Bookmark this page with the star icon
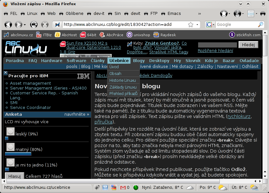This screenshot has height=193, width=269. tap(191, 25)
